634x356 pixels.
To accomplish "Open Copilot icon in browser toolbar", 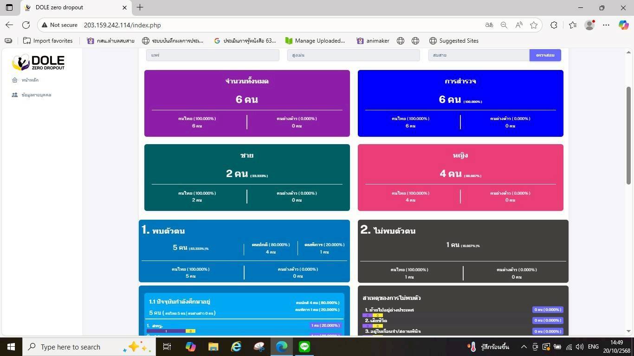I will [x=623, y=25].
